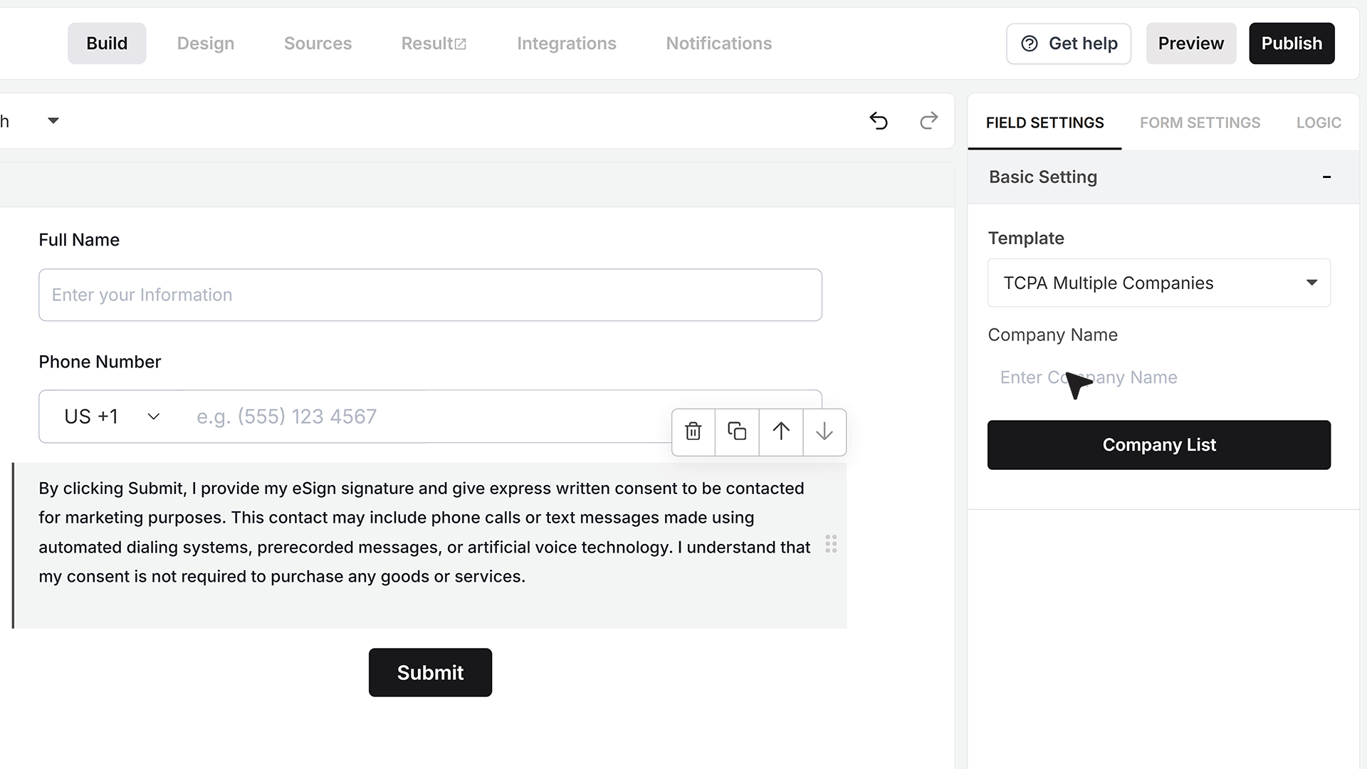
Task: Switch to the Design tab
Action: [206, 43]
